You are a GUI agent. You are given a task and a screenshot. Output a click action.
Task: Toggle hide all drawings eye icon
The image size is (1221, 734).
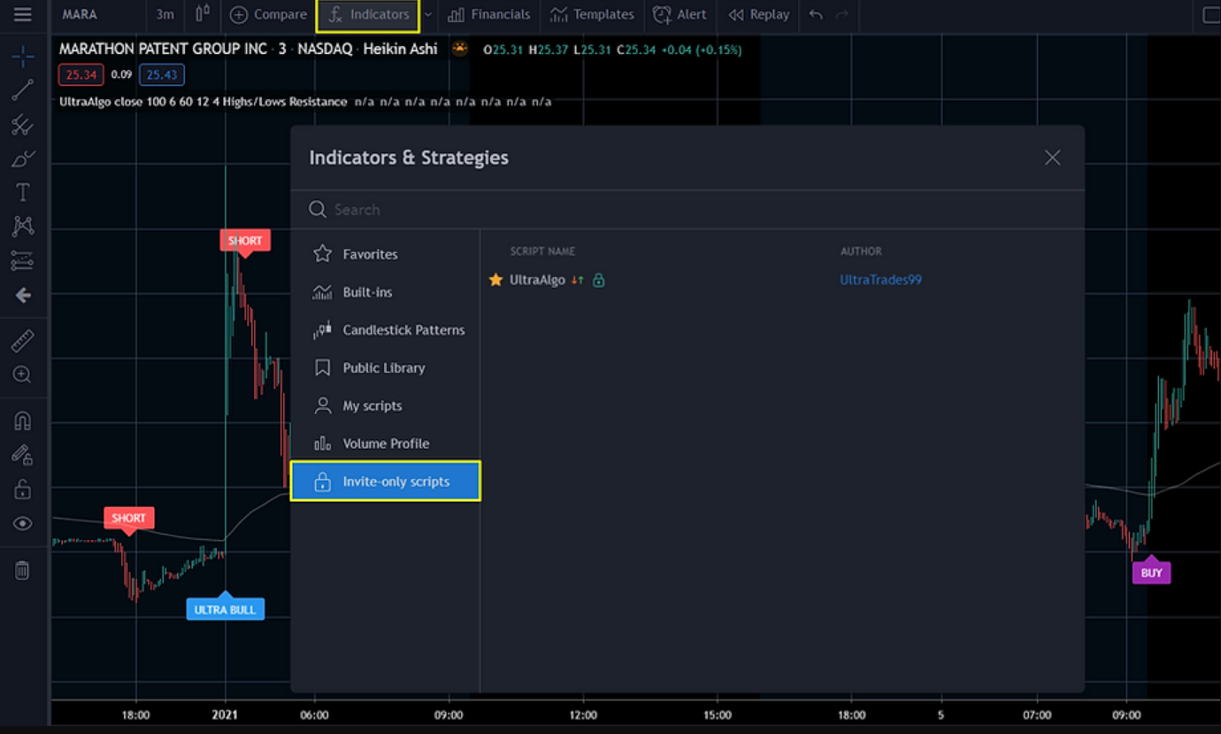pos(23,523)
